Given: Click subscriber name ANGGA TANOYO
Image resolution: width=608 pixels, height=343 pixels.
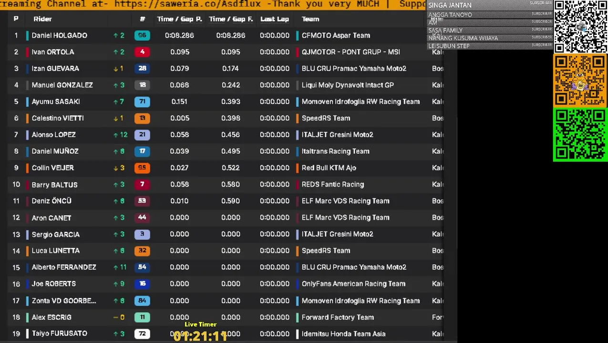Looking at the screenshot, I should click(x=450, y=15).
